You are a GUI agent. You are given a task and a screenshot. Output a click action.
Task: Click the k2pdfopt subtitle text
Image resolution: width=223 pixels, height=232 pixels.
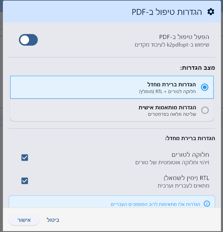172,45
